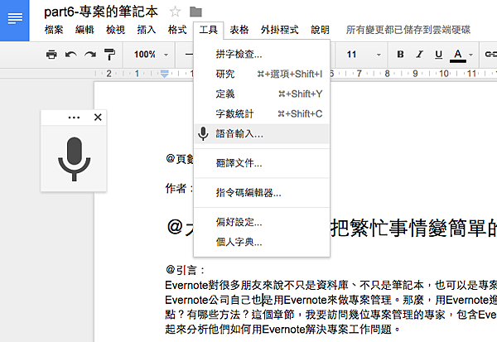This screenshot has height=342, width=497.
Task: Close the voice typing panel
Action: click(x=98, y=118)
